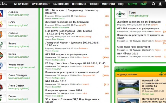Image resolution: width=166 pixels, height=103 pixels.
Task: Expand the ОЩЕ menu
Action: (121, 4)
